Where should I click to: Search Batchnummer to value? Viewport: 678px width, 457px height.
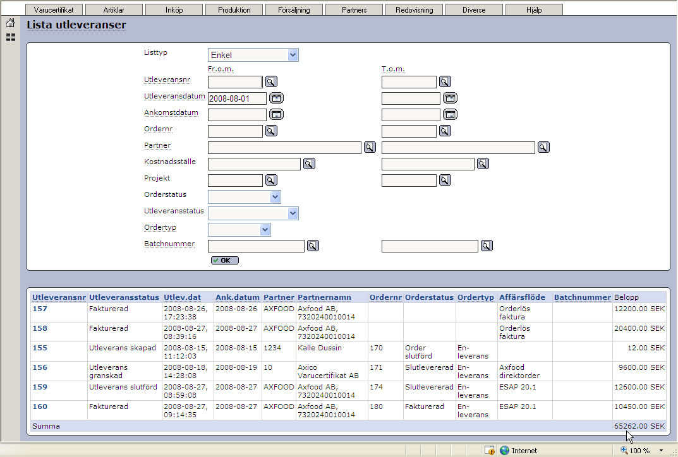pyautogui.click(x=487, y=246)
